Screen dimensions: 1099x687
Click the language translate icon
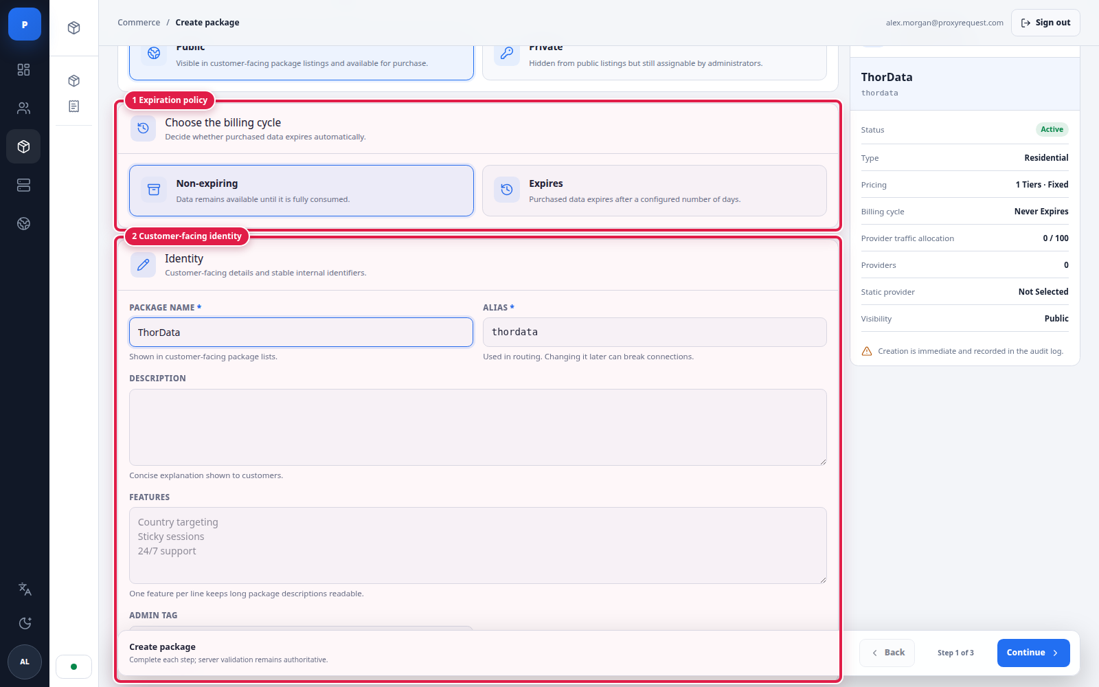coord(25,589)
